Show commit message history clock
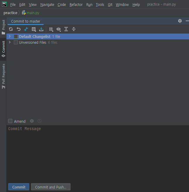 pyautogui.click(x=39, y=121)
